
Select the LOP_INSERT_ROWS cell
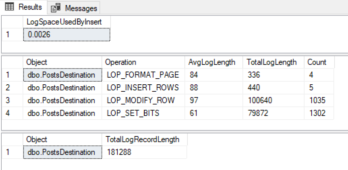[143, 88]
